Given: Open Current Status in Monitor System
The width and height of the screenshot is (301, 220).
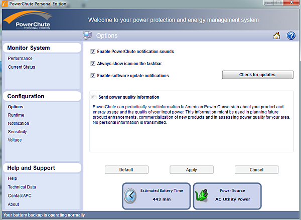Looking at the screenshot, I should [x=22, y=67].
